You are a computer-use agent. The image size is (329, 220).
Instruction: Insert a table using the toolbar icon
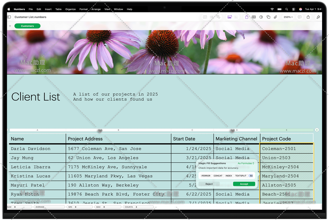tap(254, 17)
